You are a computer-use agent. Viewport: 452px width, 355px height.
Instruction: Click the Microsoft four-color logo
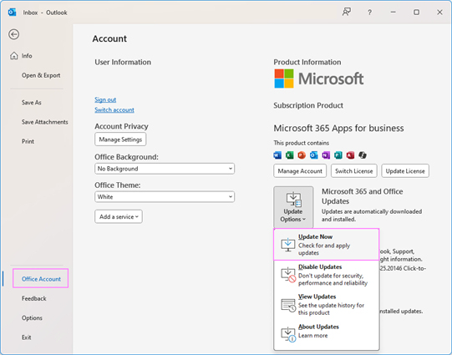pyautogui.click(x=284, y=79)
